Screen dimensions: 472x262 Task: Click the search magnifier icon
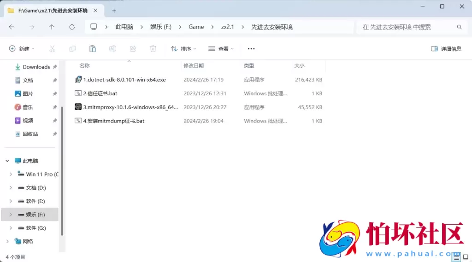click(x=459, y=27)
